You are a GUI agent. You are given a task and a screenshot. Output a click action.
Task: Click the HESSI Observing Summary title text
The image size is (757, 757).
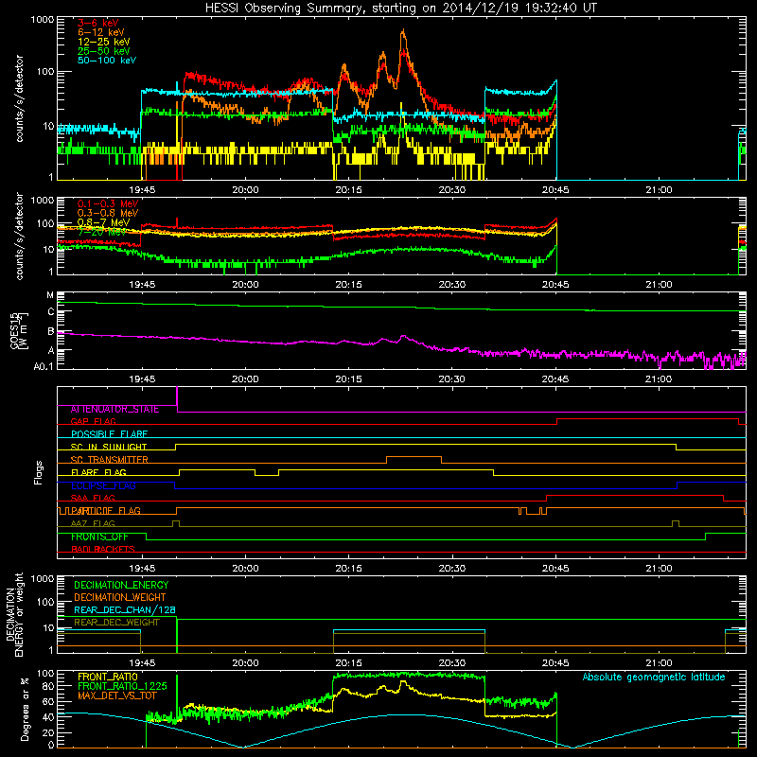[401, 9]
